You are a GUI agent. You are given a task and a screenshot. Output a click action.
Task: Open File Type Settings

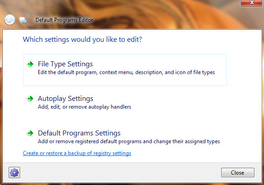pos(66,64)
